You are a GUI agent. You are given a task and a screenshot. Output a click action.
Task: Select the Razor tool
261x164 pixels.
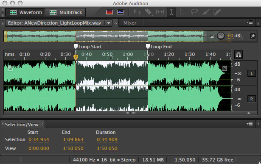[149, 12]
